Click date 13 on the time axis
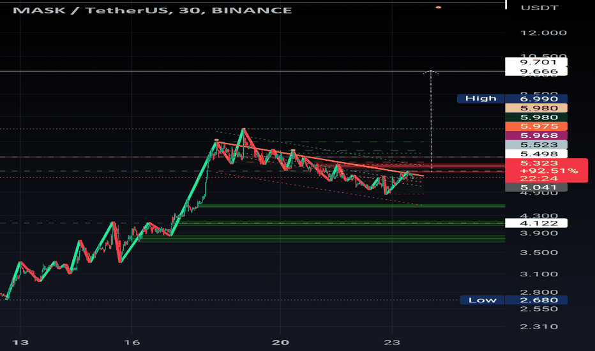This screenshot has width=595, height=351. point(20,343)
